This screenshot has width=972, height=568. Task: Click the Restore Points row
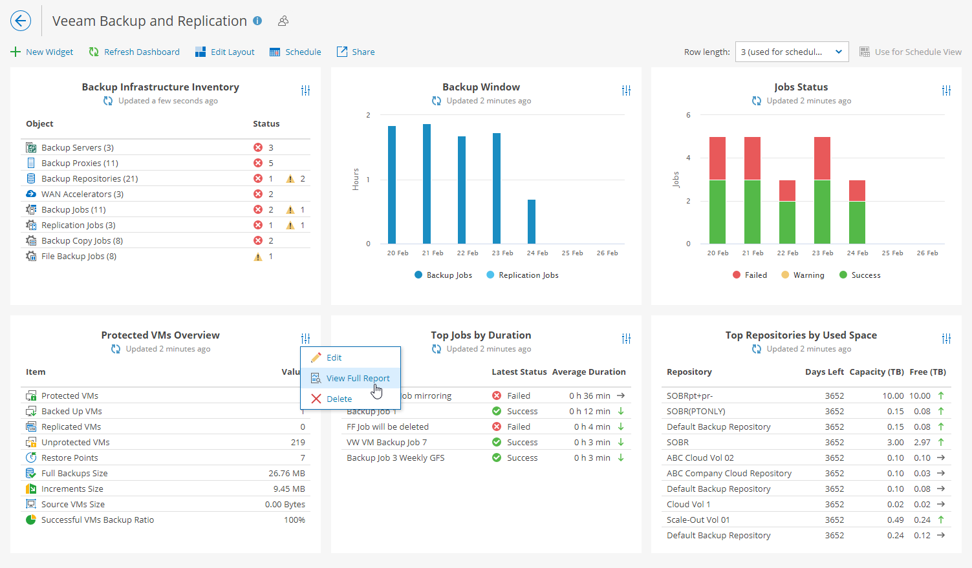(x=166, y=458)
